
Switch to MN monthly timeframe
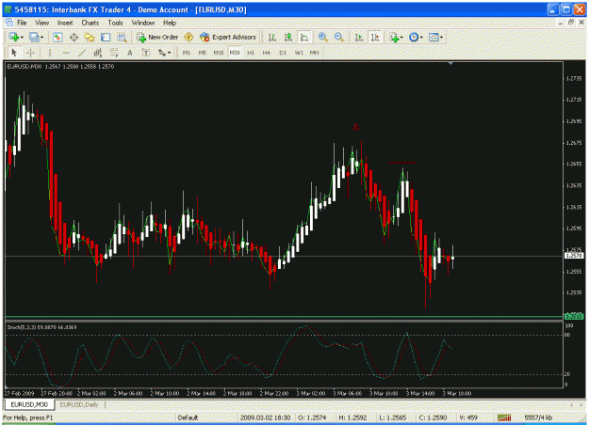(x=315, y=53)
